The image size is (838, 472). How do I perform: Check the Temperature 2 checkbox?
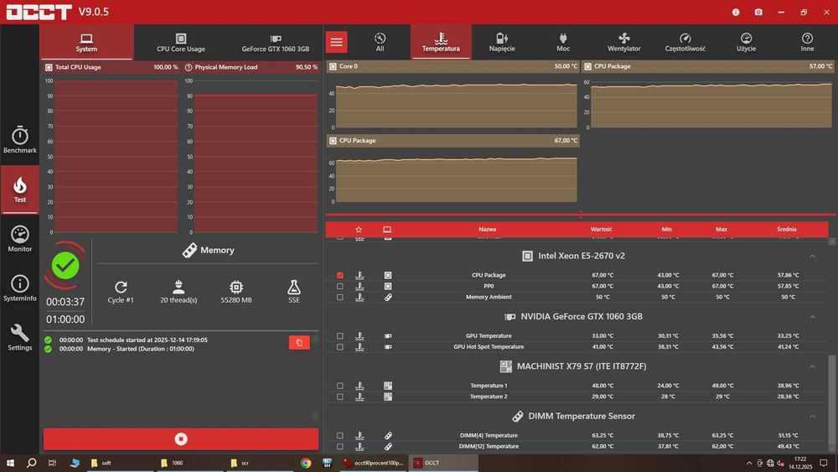click(x=340, y=397)
